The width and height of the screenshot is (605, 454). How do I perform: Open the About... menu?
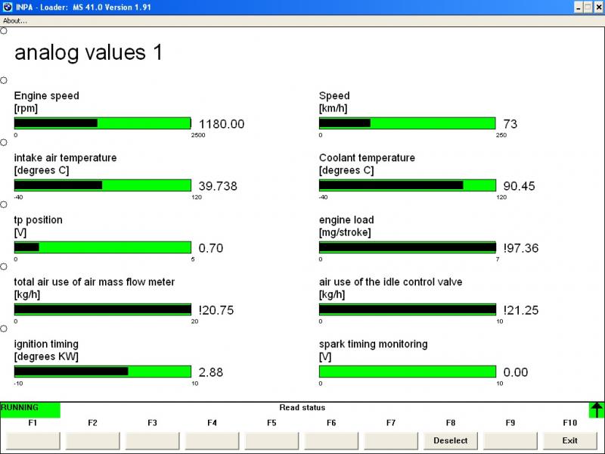tap(15, 20)
